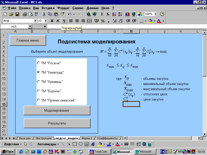Open the Chart Wizard icon
The image size is (207, 155).
(x=127, y=14)
